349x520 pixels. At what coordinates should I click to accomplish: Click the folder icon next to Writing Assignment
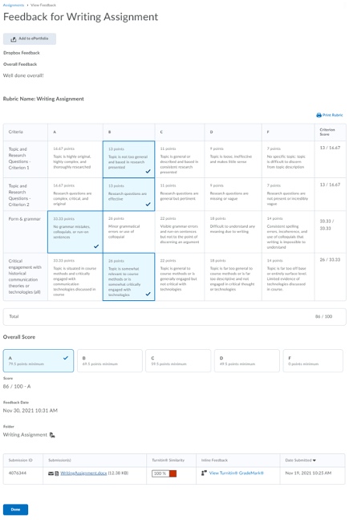[x=52, y=435]
